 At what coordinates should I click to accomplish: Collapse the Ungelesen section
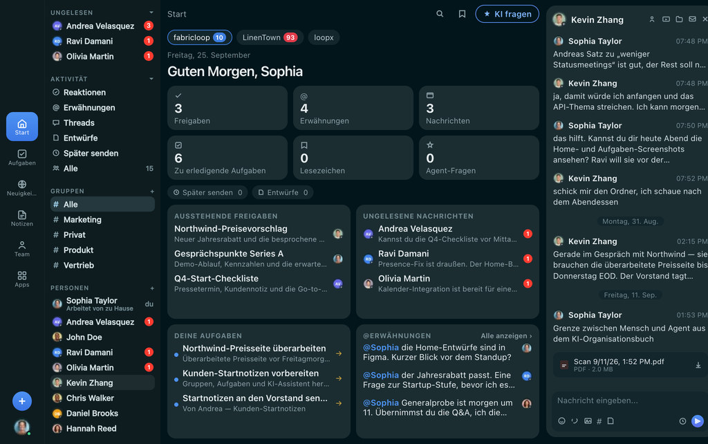[x=151, y=12]
